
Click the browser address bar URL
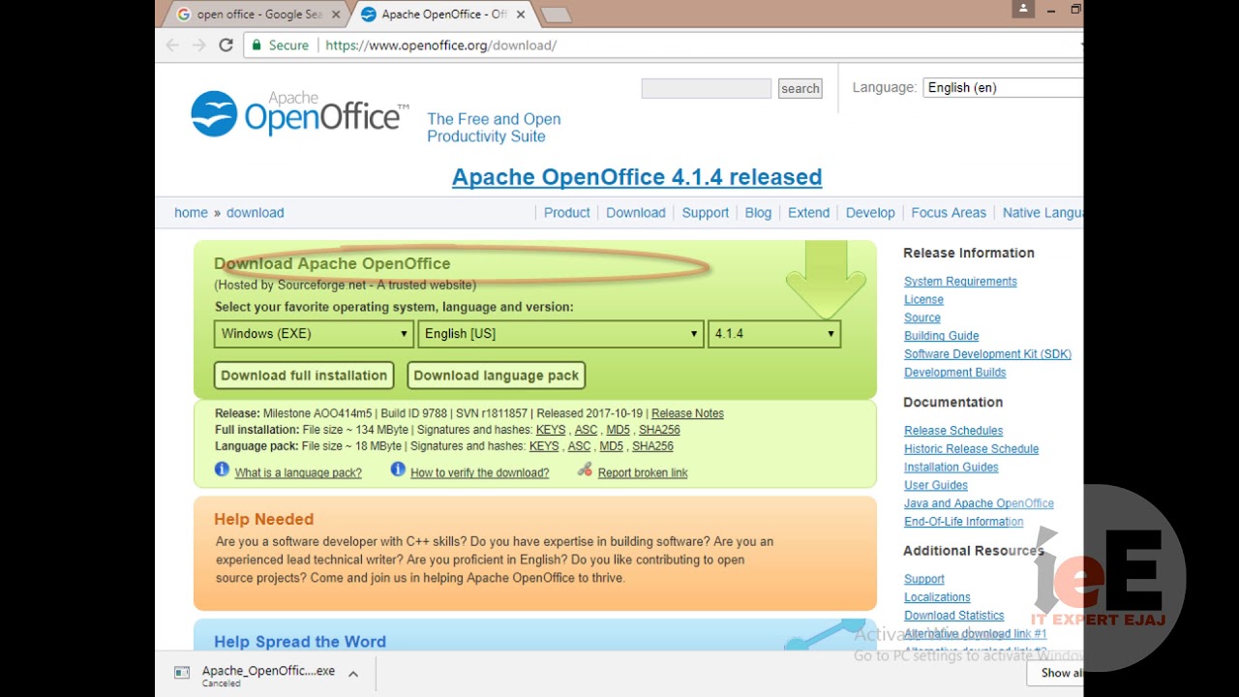[x=440, y=45]
